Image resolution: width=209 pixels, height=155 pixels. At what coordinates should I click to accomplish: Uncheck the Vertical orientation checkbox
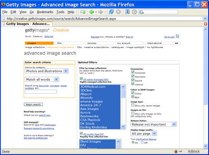pos(133,84)
